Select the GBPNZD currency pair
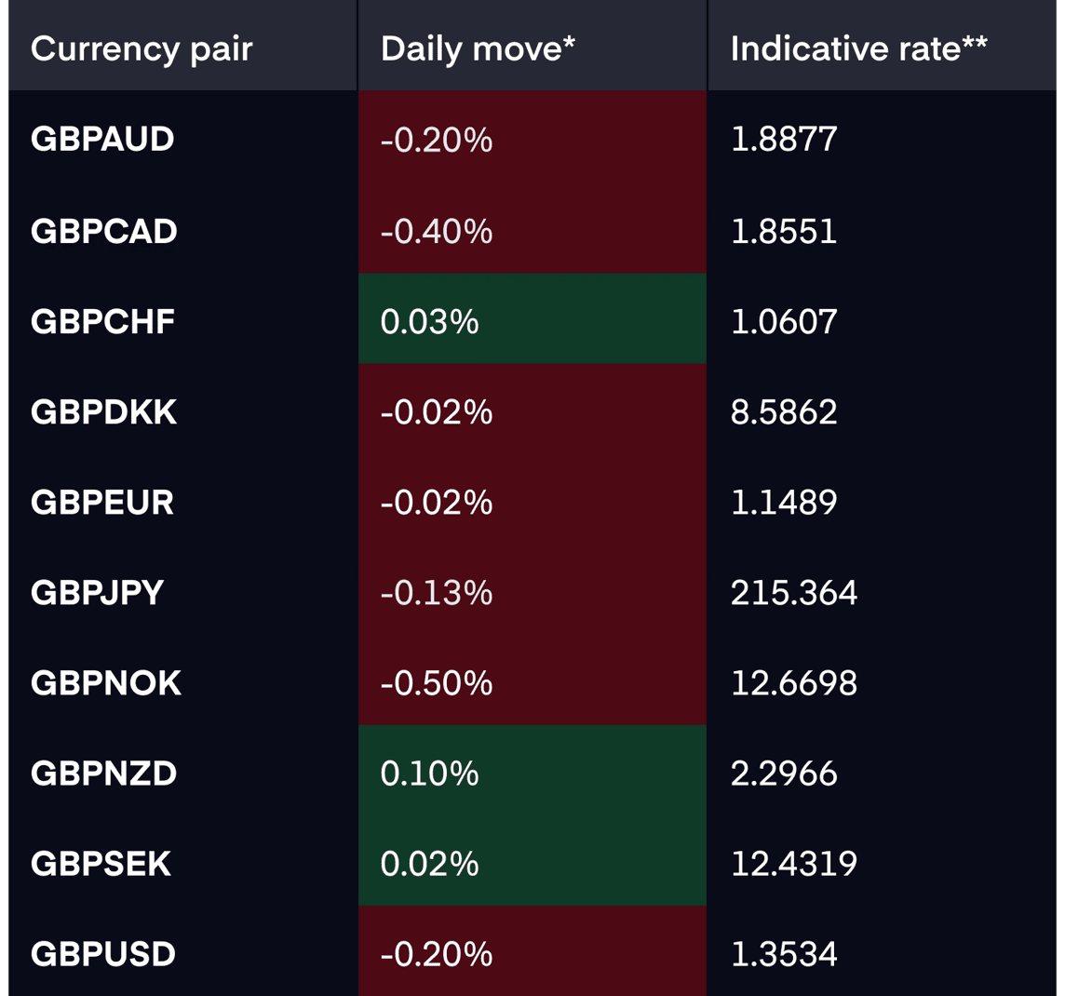This screenshot has height=996, width=1065. pyautogui.click(x=104, y=774)
